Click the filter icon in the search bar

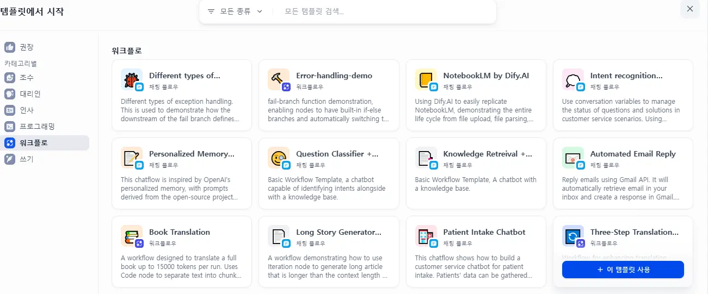211,11
